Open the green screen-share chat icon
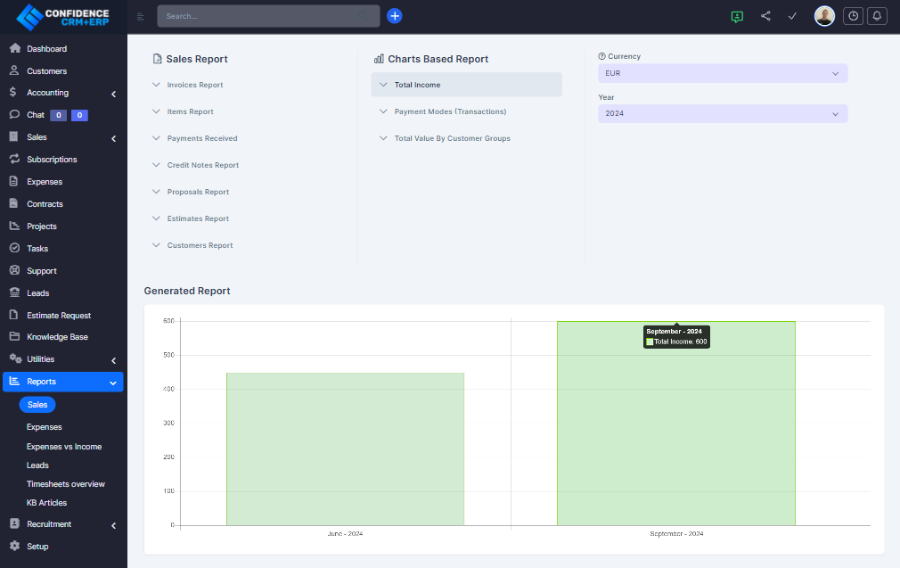The image size is (900, 568). pyautogui.click(x=737, y=16)
